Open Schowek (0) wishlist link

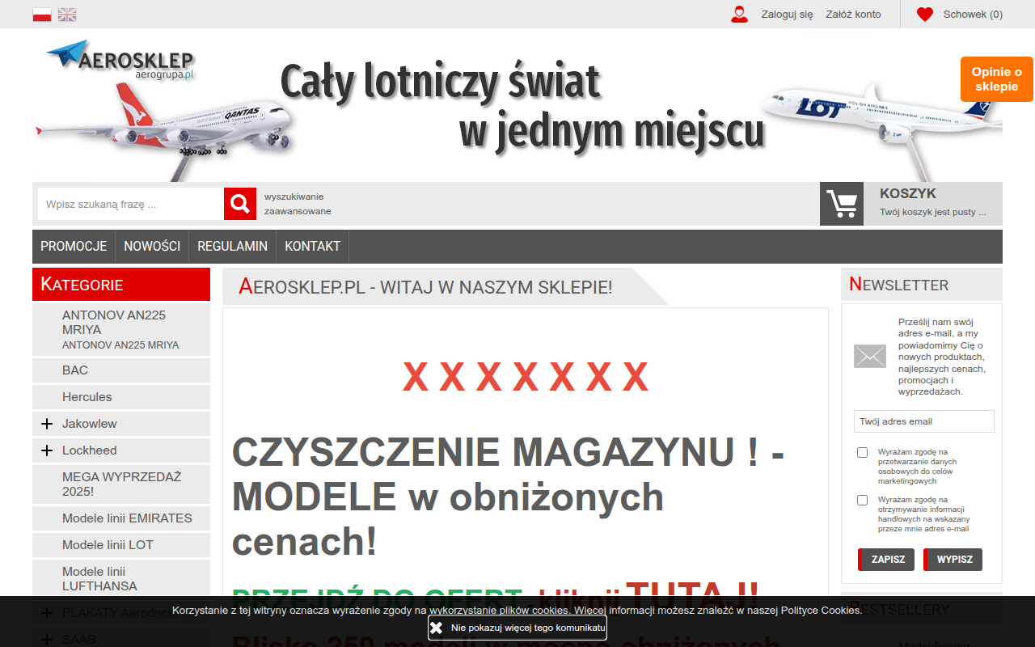point(973,15)
